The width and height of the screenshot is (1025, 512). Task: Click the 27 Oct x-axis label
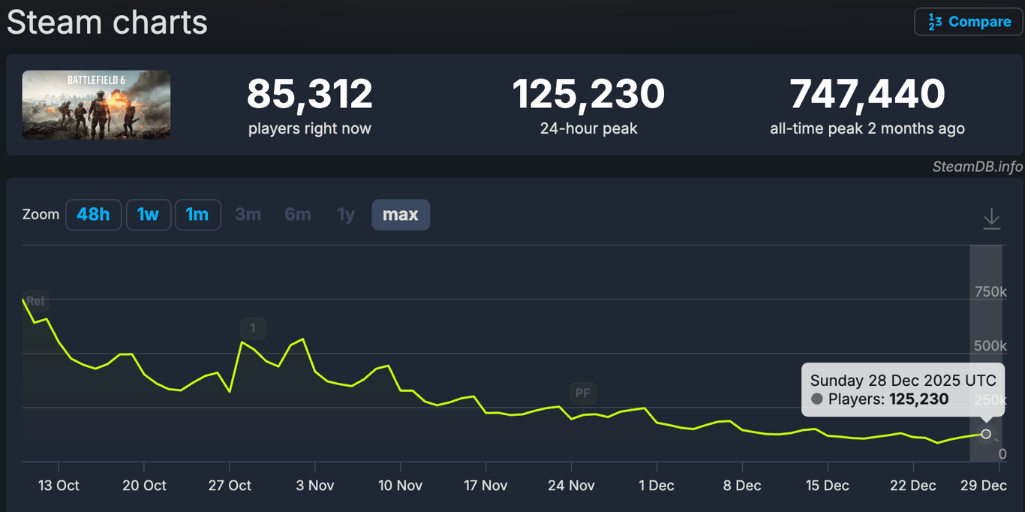[x=230, y=486]
